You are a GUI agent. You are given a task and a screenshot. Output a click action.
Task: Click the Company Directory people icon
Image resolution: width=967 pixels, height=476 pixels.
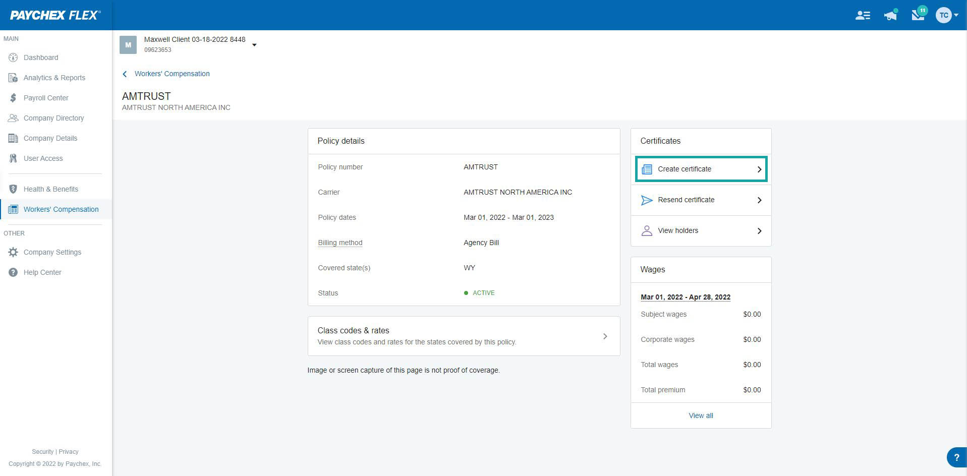(x=13, y=118)
